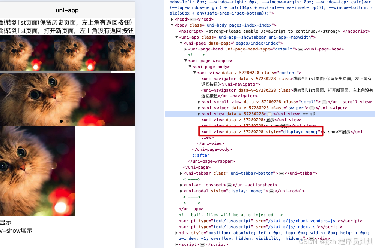Viewport: 375px width, 248px height.
Task: Click the first cat thumbnail in scroll row
Action: click(x=27, y=53)
